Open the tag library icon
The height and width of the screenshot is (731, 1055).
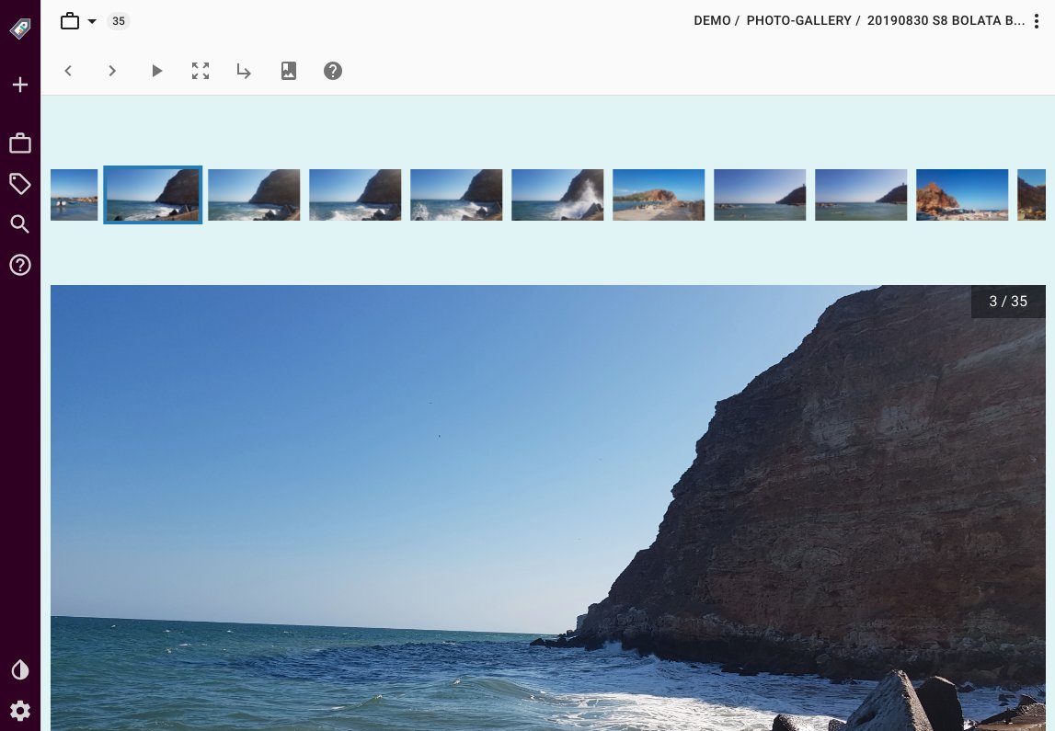pos(20,184)
